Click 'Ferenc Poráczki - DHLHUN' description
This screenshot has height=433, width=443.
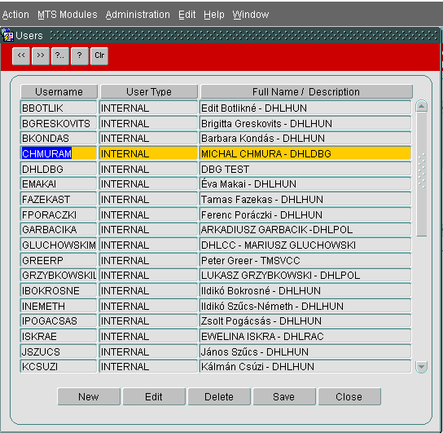(x=305, y=215)
